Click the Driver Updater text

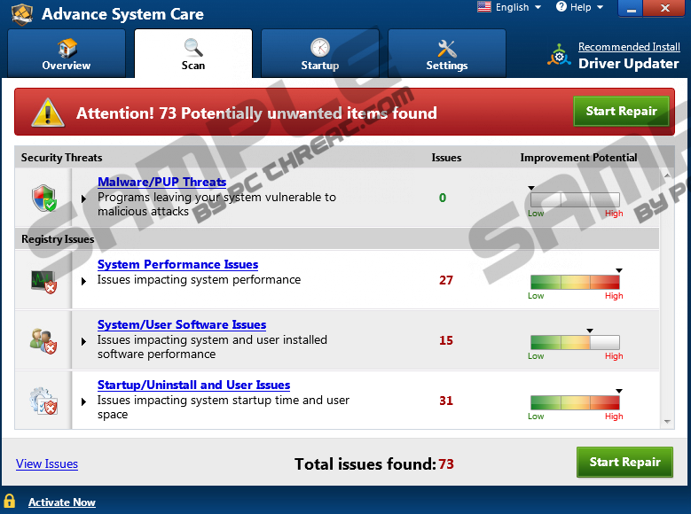pyautogui.click(x=628, y=64)
